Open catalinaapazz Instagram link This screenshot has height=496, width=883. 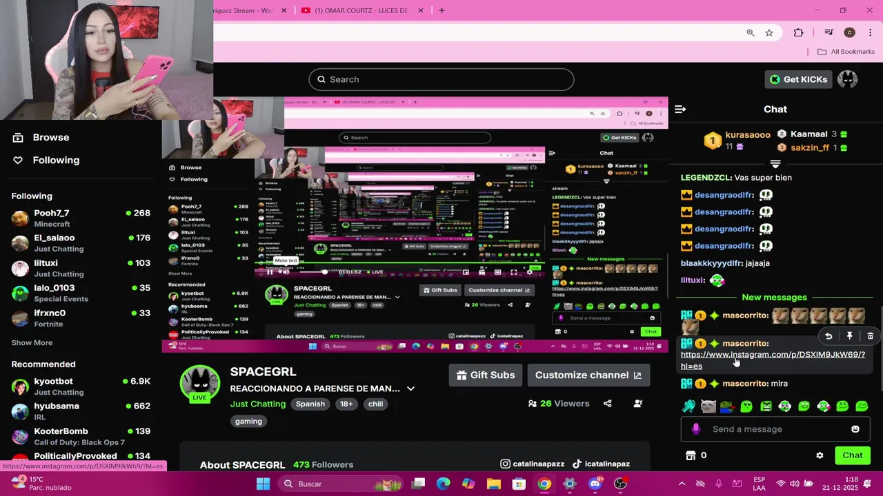533,464
